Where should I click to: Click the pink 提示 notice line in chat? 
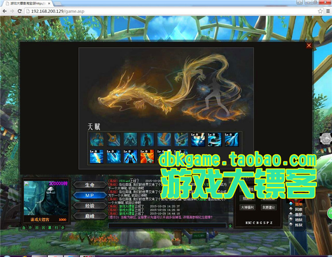tap(160, 217)
